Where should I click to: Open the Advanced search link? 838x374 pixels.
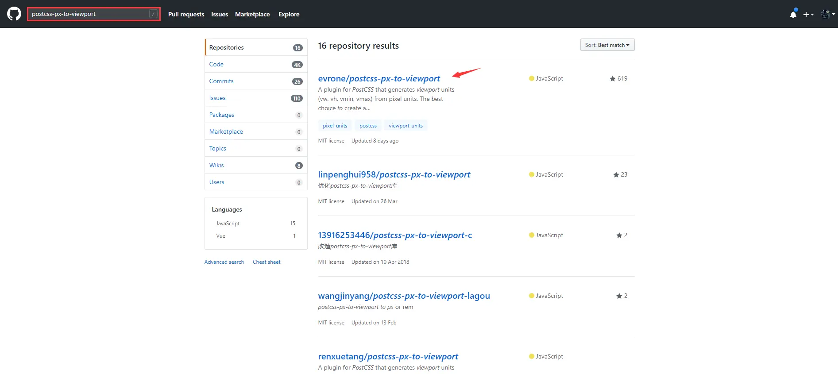click(x=224, y=262)
